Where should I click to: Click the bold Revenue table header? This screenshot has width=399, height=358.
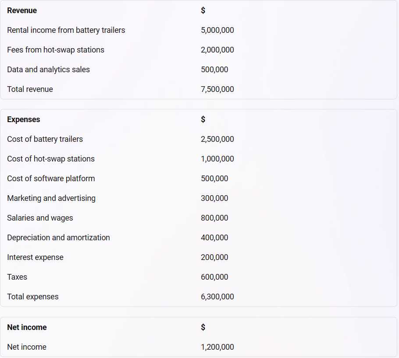click(22, 11)
